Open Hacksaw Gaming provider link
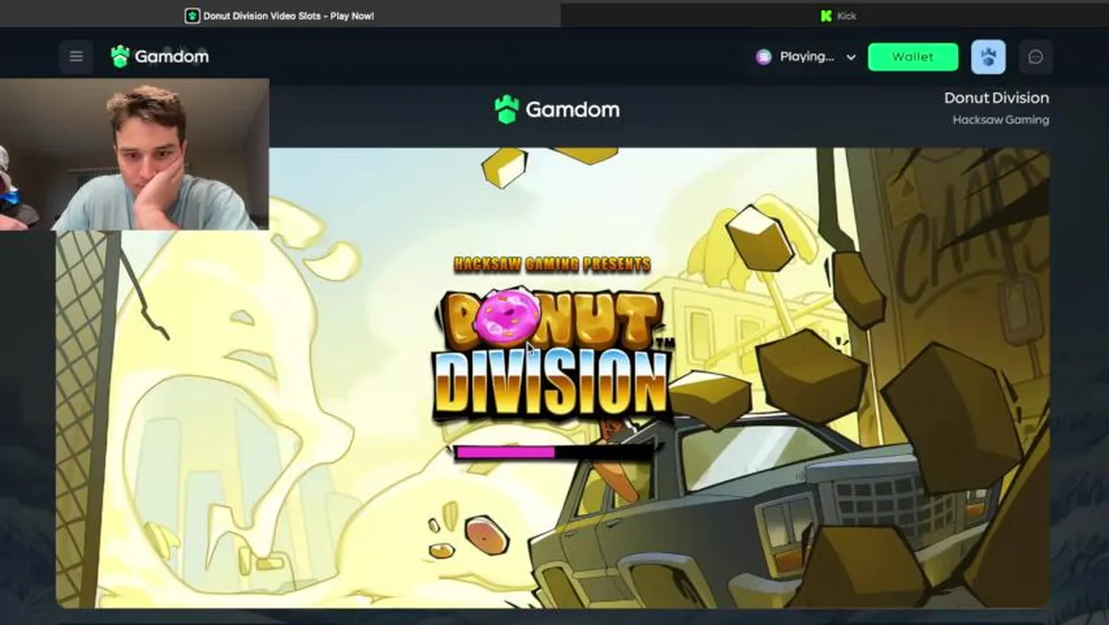Viewport: 1109px width, 625px height. coord(1001,120)
